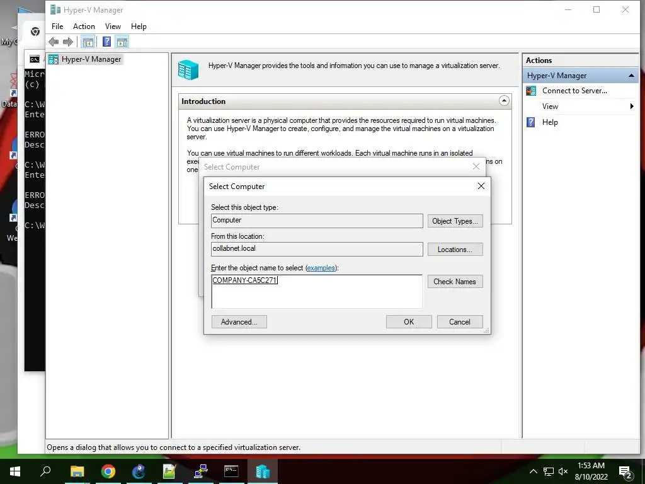645x484 pixels.
Task: Expand the View submenu arrow in Actions
Action: 632,106
